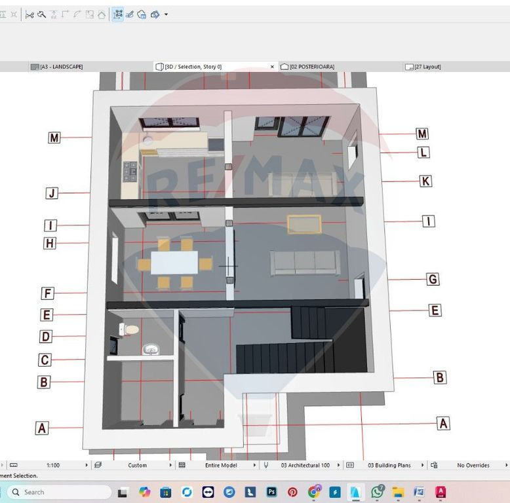Select the yellow rug in the living room
The width and height of the screenshot is (510, 503).
point(304,224)
